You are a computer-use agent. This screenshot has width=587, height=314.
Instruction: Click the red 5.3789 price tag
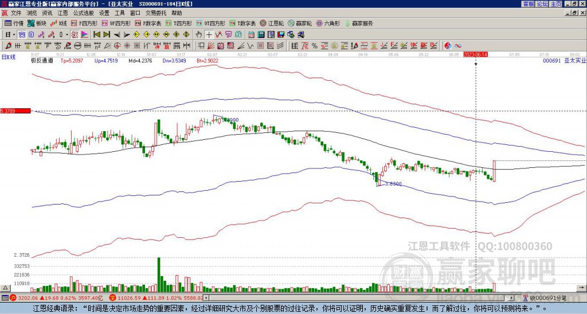15,111
